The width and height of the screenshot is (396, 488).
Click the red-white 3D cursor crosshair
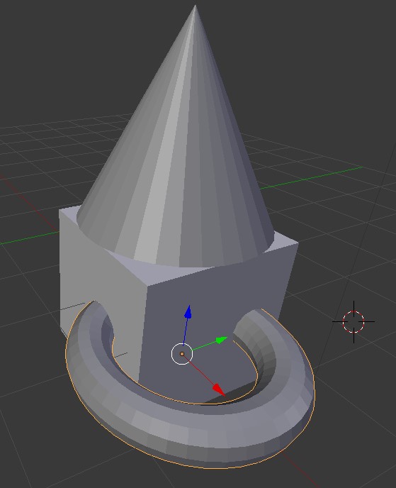(x=353, y=322)
